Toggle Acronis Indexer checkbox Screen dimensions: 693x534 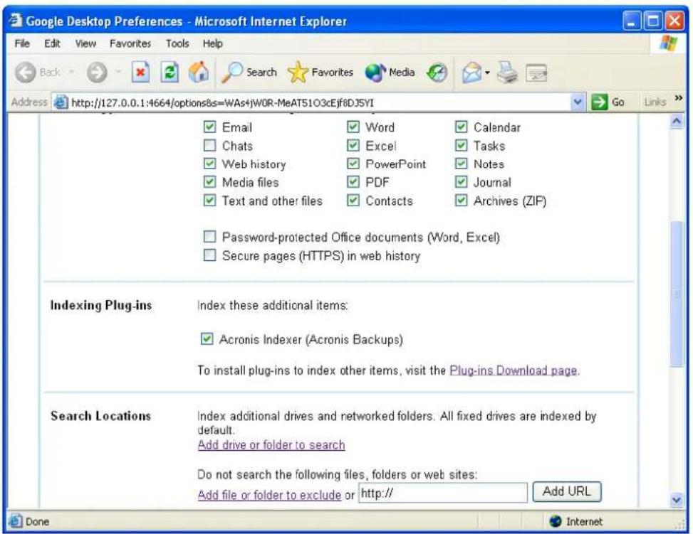(207, 339)
